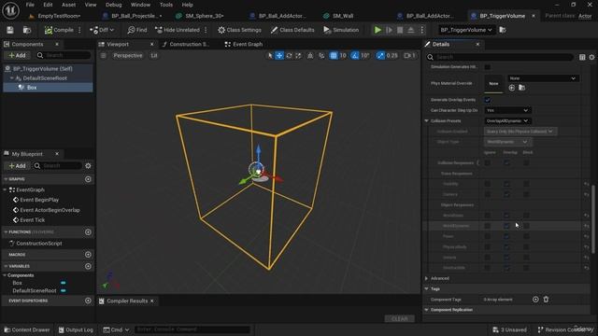Toggle rotation angle snapping

coord(355,56)
